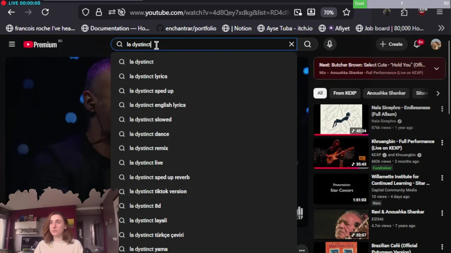Image resolution: width=451 pixels, height=253 pixels.
Task: Open the KEXP channel name link
Action: pos(376,155)
